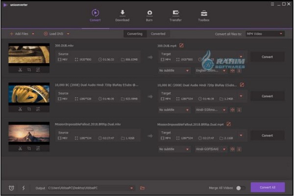Switch to the Converted tab
Screen dimensions: 294x196
pos(158,34)
